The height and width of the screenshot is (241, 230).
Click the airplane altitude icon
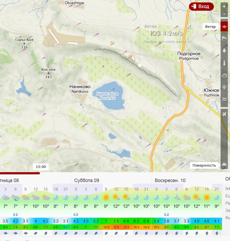(224, 114)
